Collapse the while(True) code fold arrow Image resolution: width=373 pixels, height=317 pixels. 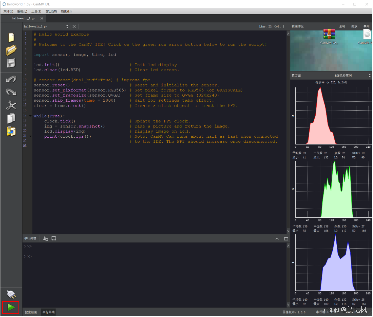click(x=30, y=116)
